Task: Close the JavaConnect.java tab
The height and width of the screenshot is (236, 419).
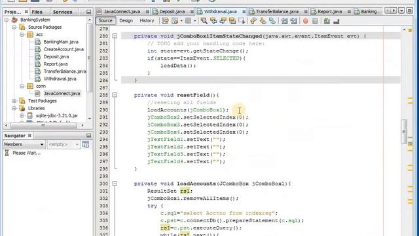Action: 147,12
